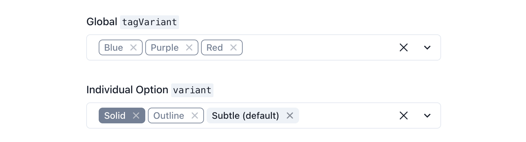Expand the Individual Option variant dropdown chevron
Image resolution: width=526 pixels, height=142 pixels.
427,116
